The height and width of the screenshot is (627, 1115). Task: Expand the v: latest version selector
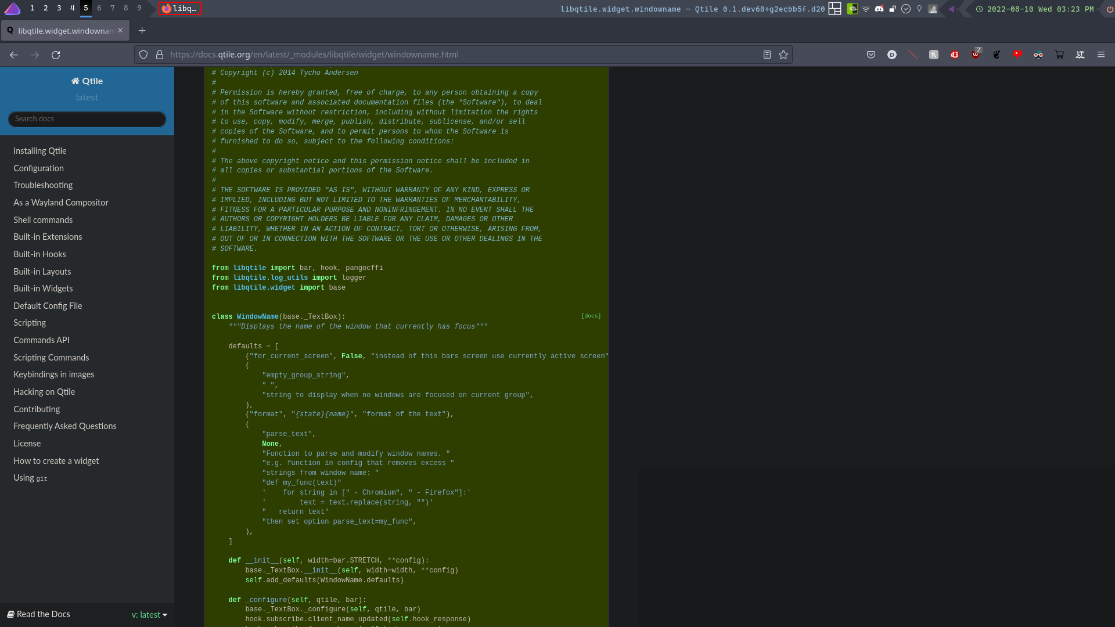[x=149, y=615]
